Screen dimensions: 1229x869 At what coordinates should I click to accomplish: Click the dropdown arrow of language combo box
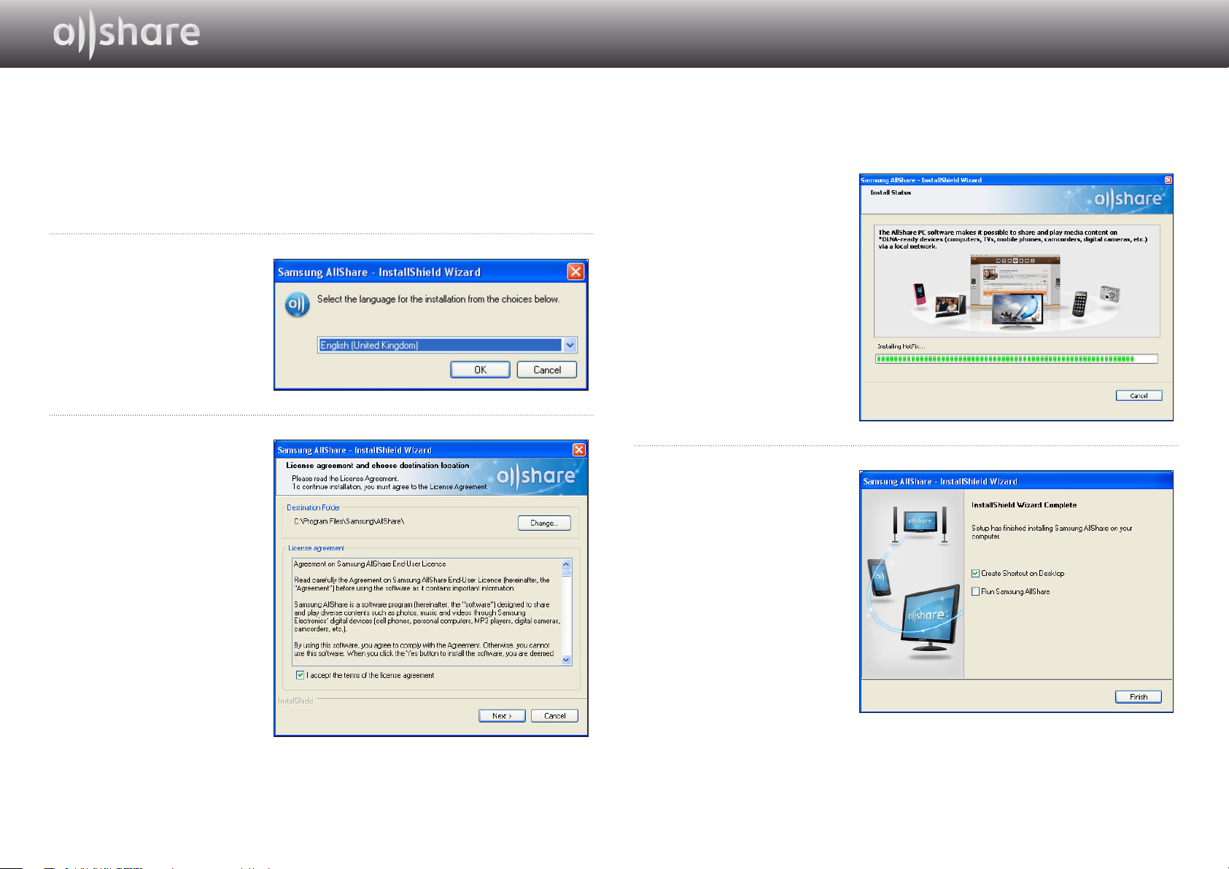(x=570, y=345)
